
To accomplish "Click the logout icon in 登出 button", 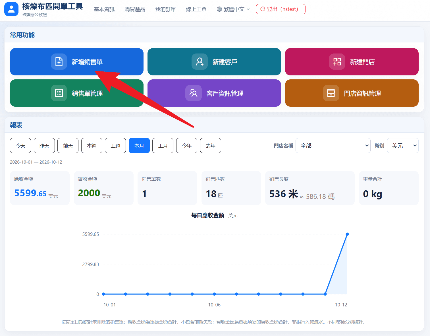I will click(263, 9).
